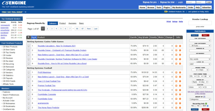Click orange info icon in FootyBetter Complete row
This screenshot has width=215, height=111.
pyautogui.click(x=180, y=94)
